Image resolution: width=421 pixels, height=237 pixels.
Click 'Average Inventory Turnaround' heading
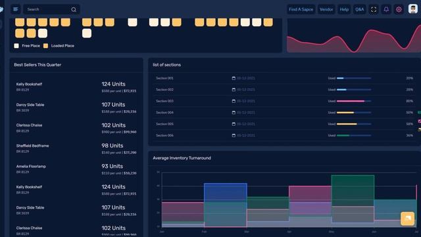click(182, 158)
